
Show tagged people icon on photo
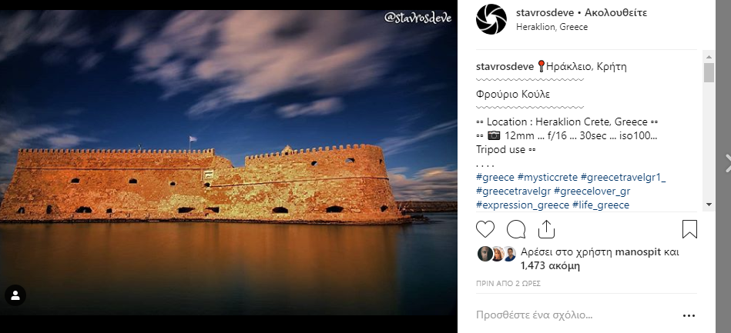point(15,295)
